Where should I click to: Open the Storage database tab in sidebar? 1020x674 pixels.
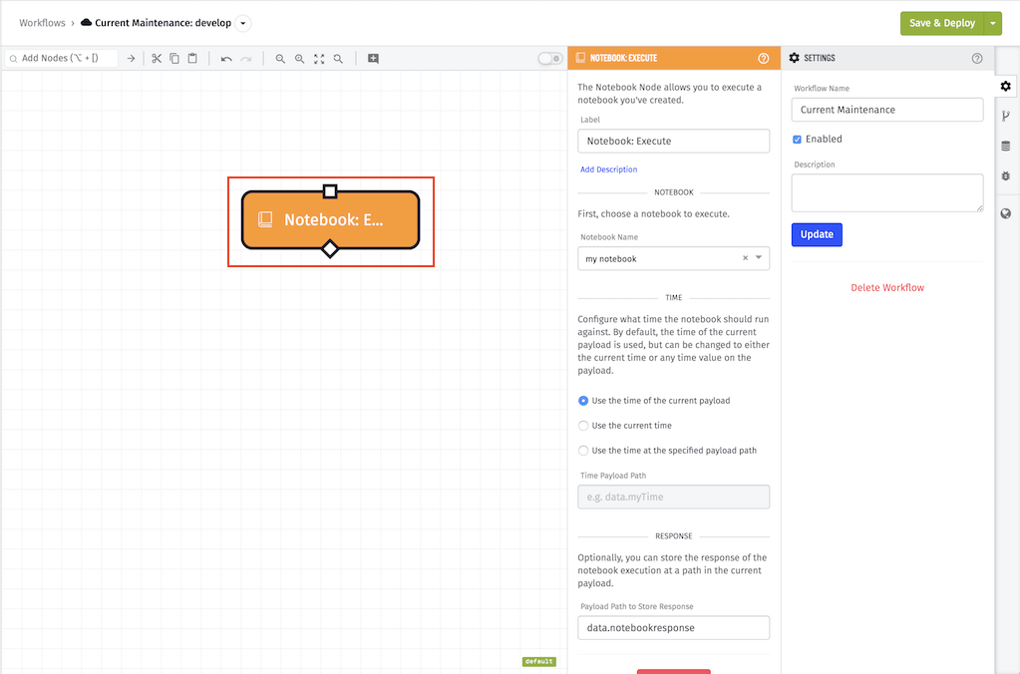tap(1006, 147)
